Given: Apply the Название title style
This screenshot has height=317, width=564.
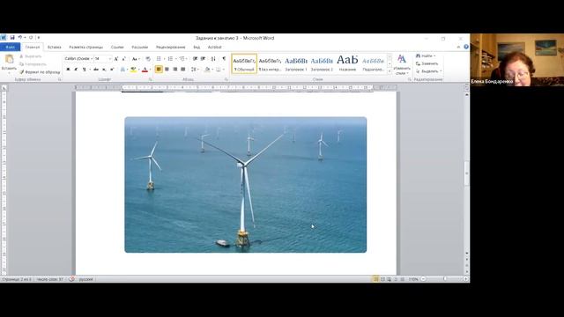Looking at the screenshot, I should click(x=347, y=63).
